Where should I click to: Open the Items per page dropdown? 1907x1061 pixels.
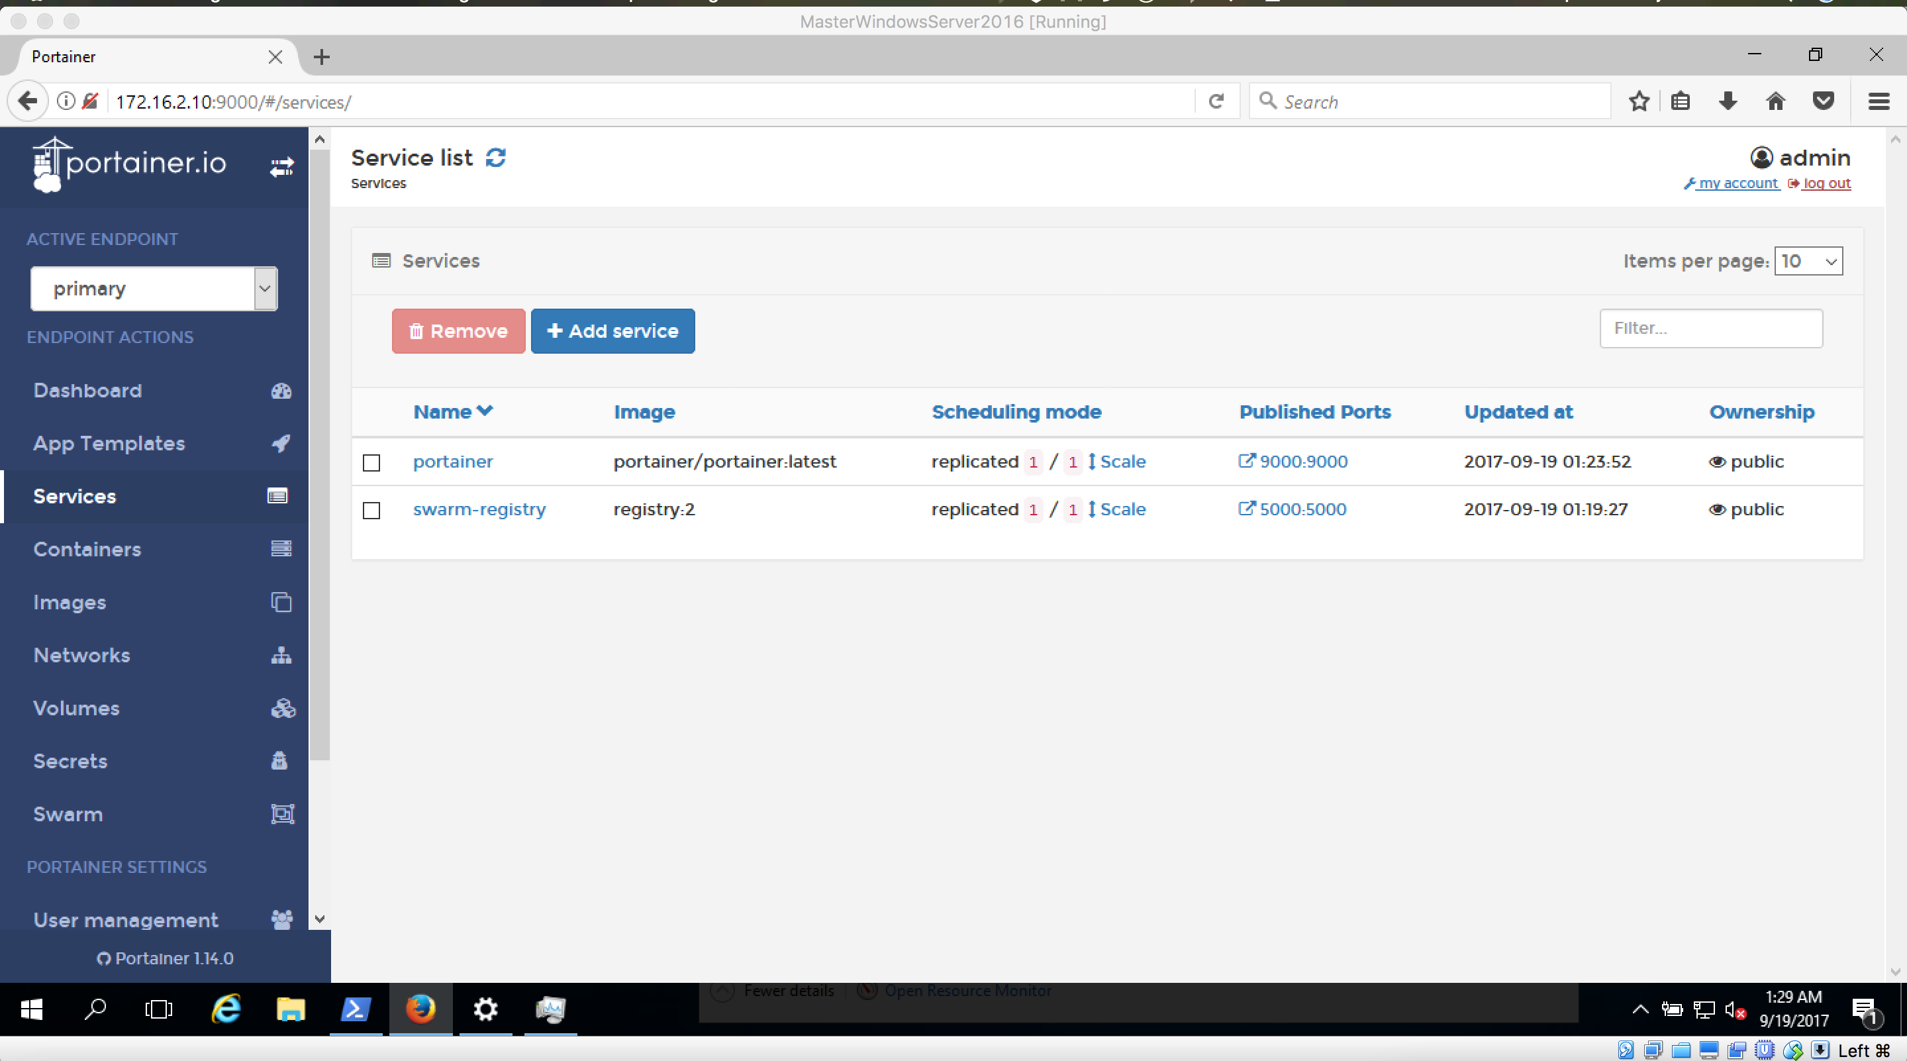(x=1808, y=261)
